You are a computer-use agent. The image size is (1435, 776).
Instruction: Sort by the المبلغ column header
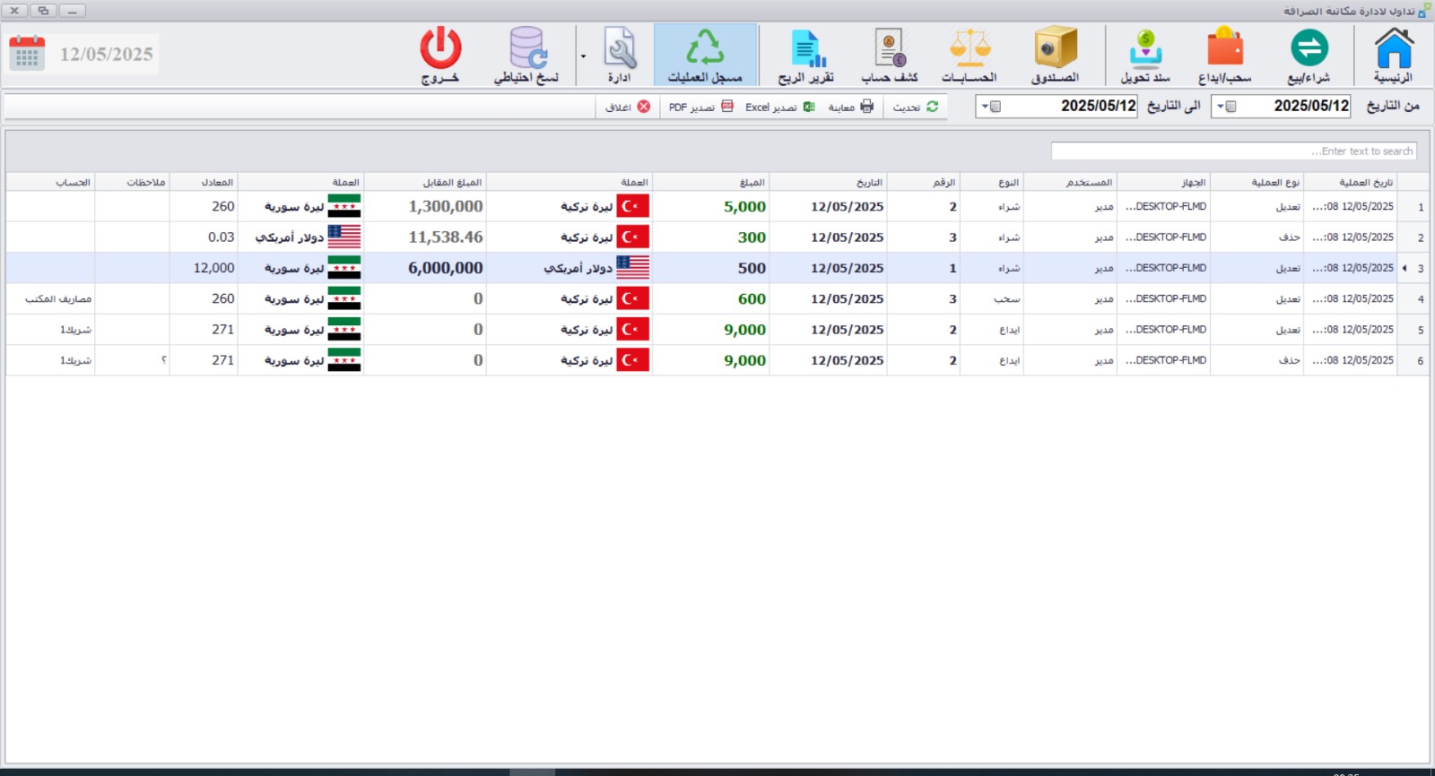point(710,182)
